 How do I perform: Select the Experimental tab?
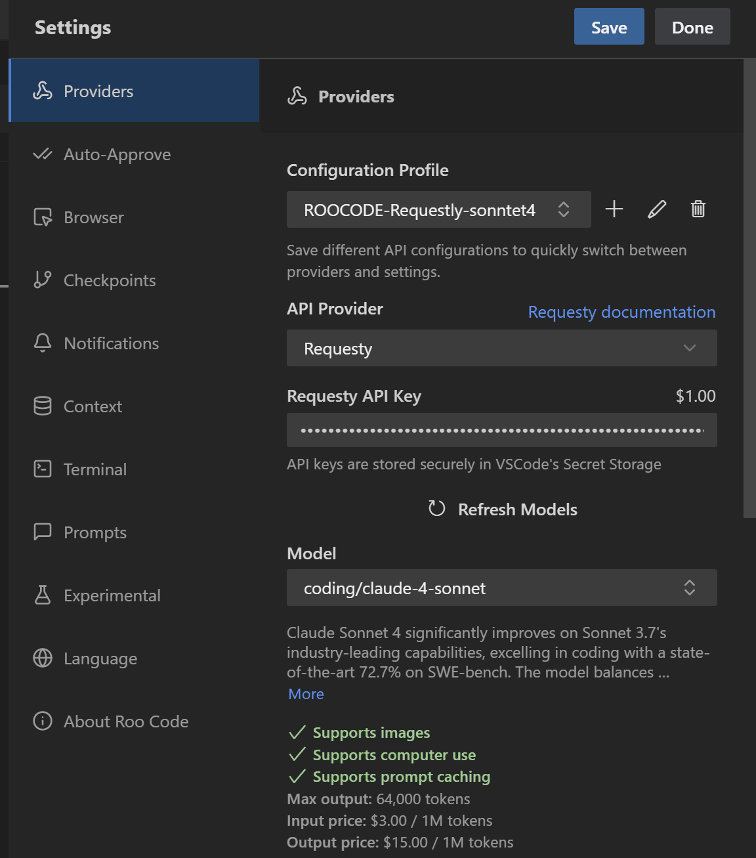pyautogui.click(x=135, y=595)
